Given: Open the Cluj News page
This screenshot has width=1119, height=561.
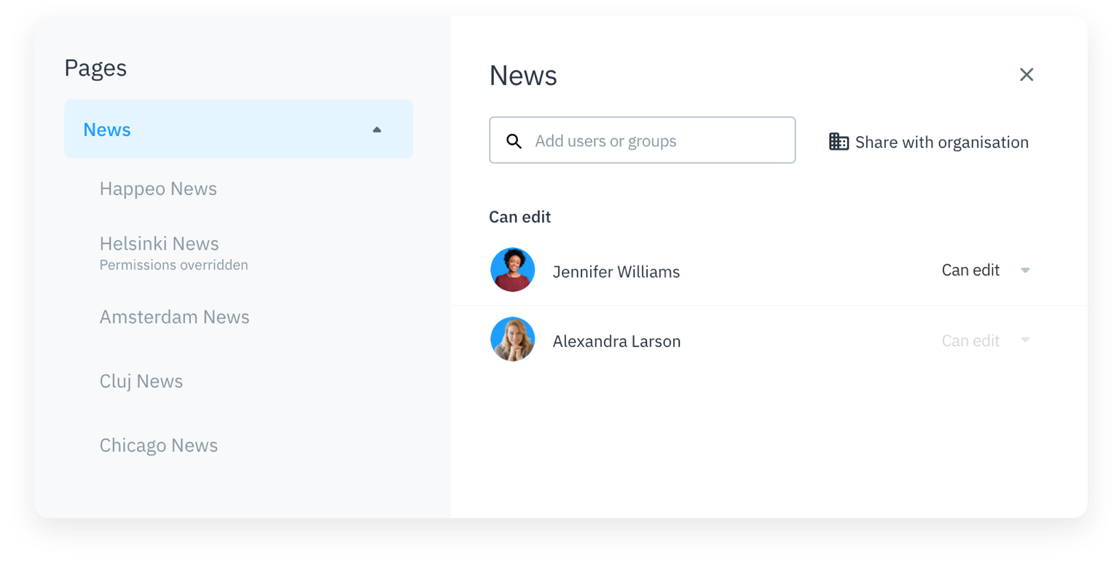Looking at the screenshot, I should click(141, 381).
